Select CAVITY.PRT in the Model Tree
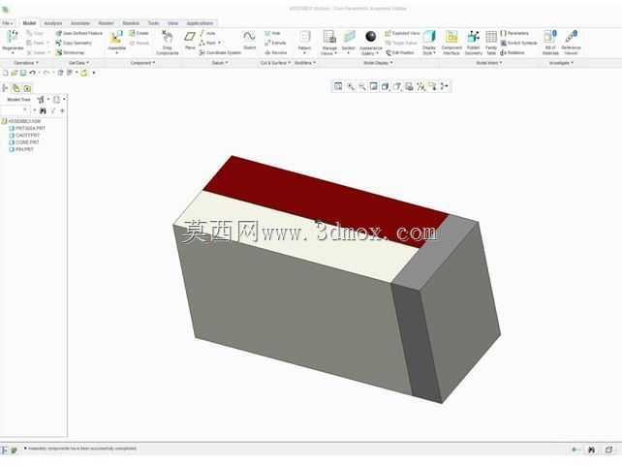 click(24, 136)
